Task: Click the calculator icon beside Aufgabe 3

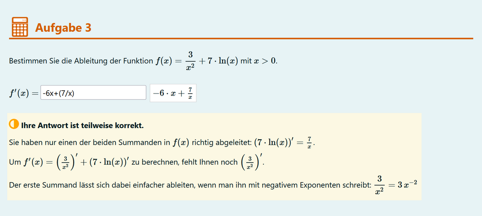Action: pyautogui.click(x=20, y=27)
